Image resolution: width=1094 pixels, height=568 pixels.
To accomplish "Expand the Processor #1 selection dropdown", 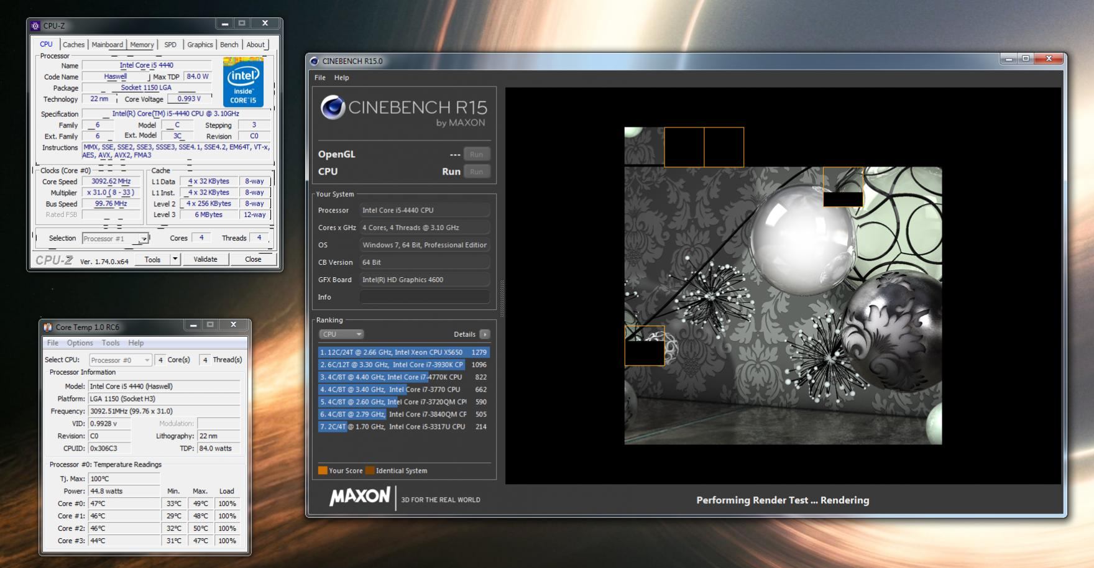I will pyautogui.click(x=144, y=239).
